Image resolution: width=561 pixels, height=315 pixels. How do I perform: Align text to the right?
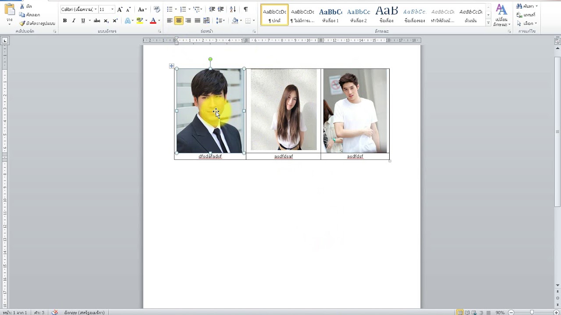pos(188,21)
